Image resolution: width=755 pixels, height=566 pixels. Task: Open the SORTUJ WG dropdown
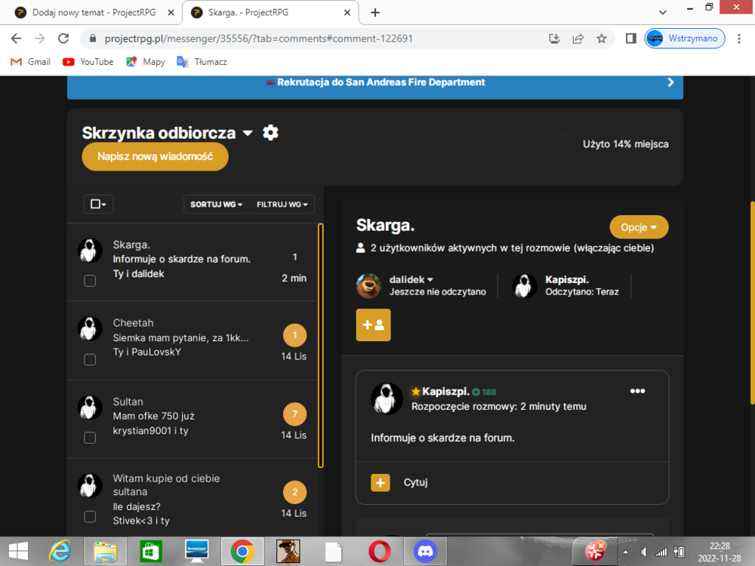pos(216,205)
